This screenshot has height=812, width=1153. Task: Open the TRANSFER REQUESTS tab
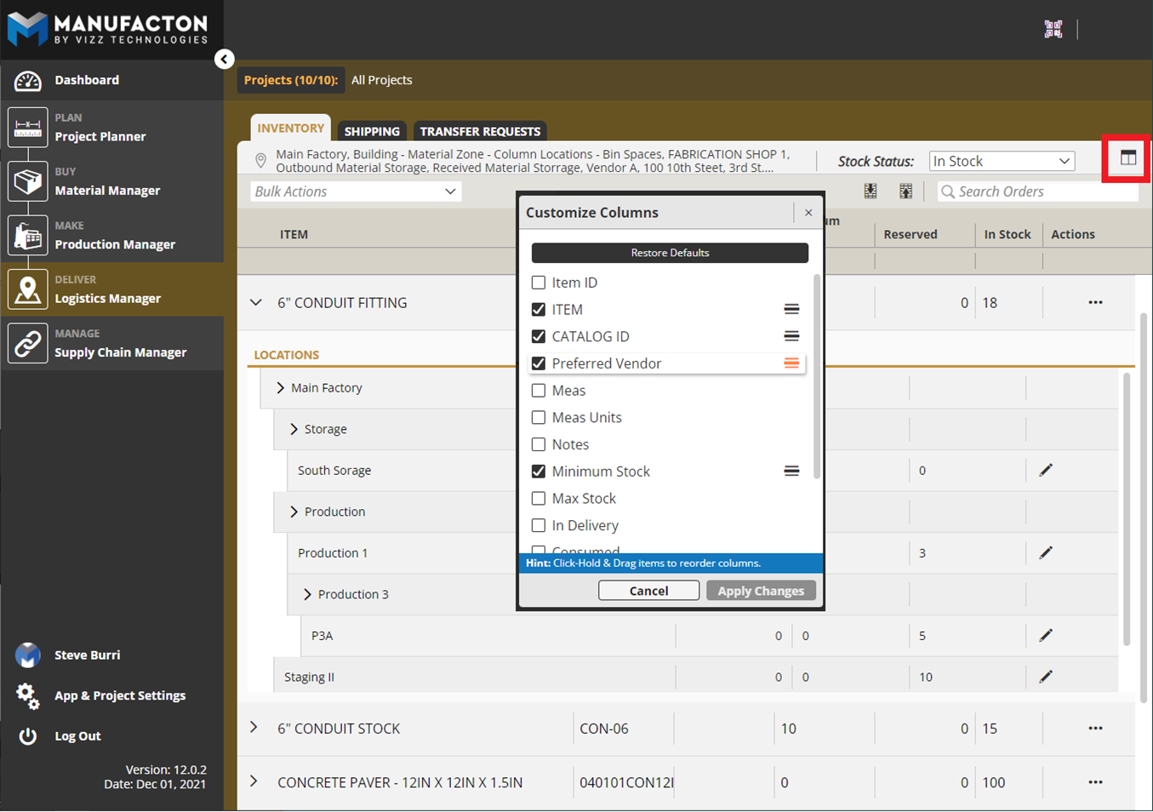[480, 131]
